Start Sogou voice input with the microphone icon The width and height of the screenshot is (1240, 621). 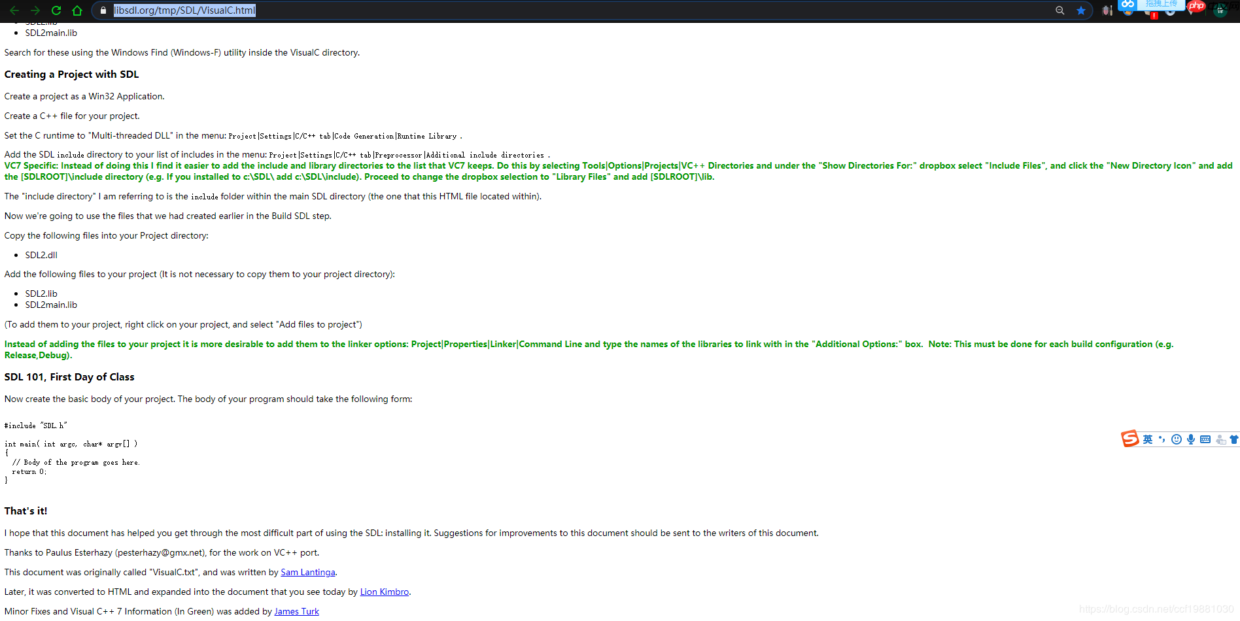coord(1191,439)
